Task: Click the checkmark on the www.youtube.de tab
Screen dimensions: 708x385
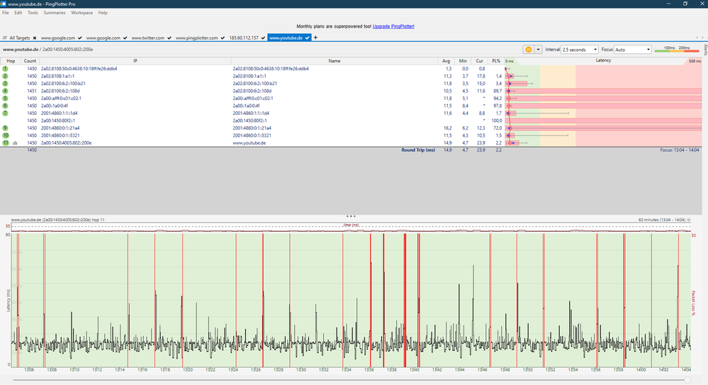Action: [307, 38]
